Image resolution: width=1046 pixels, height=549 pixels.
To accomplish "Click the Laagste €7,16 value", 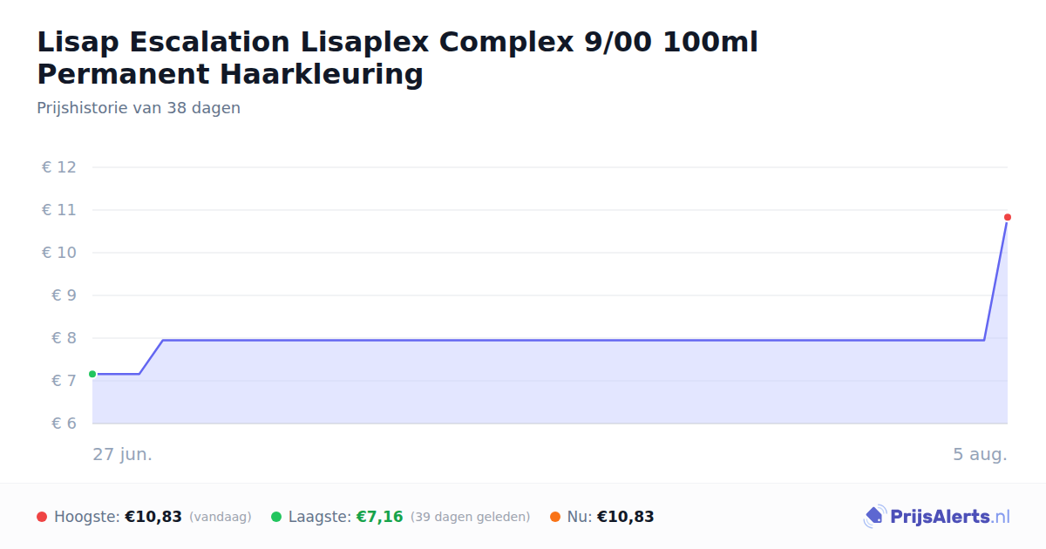I will click(x=380, y=517).
